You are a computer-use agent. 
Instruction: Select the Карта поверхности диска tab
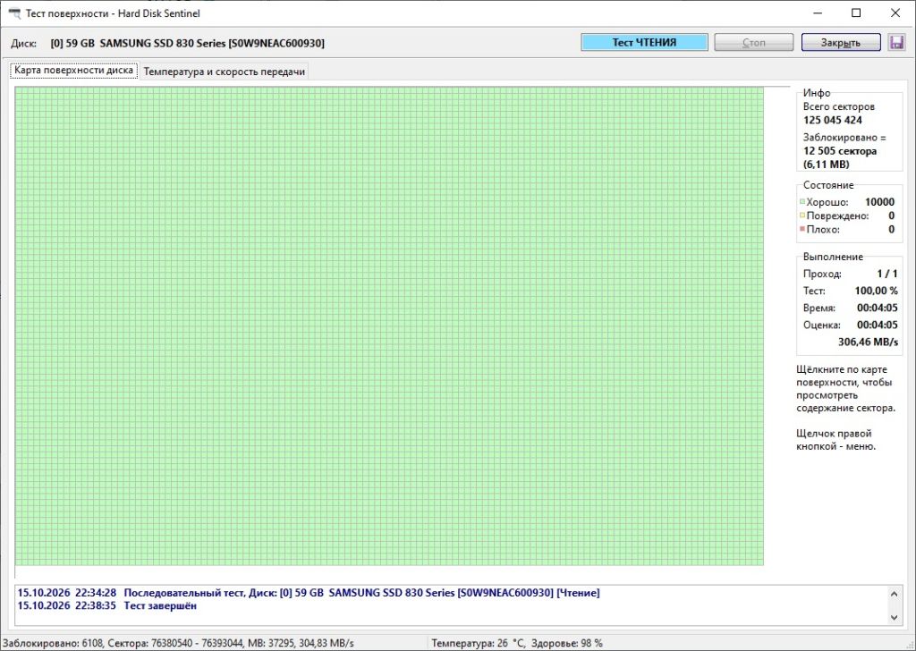(73, 71)
